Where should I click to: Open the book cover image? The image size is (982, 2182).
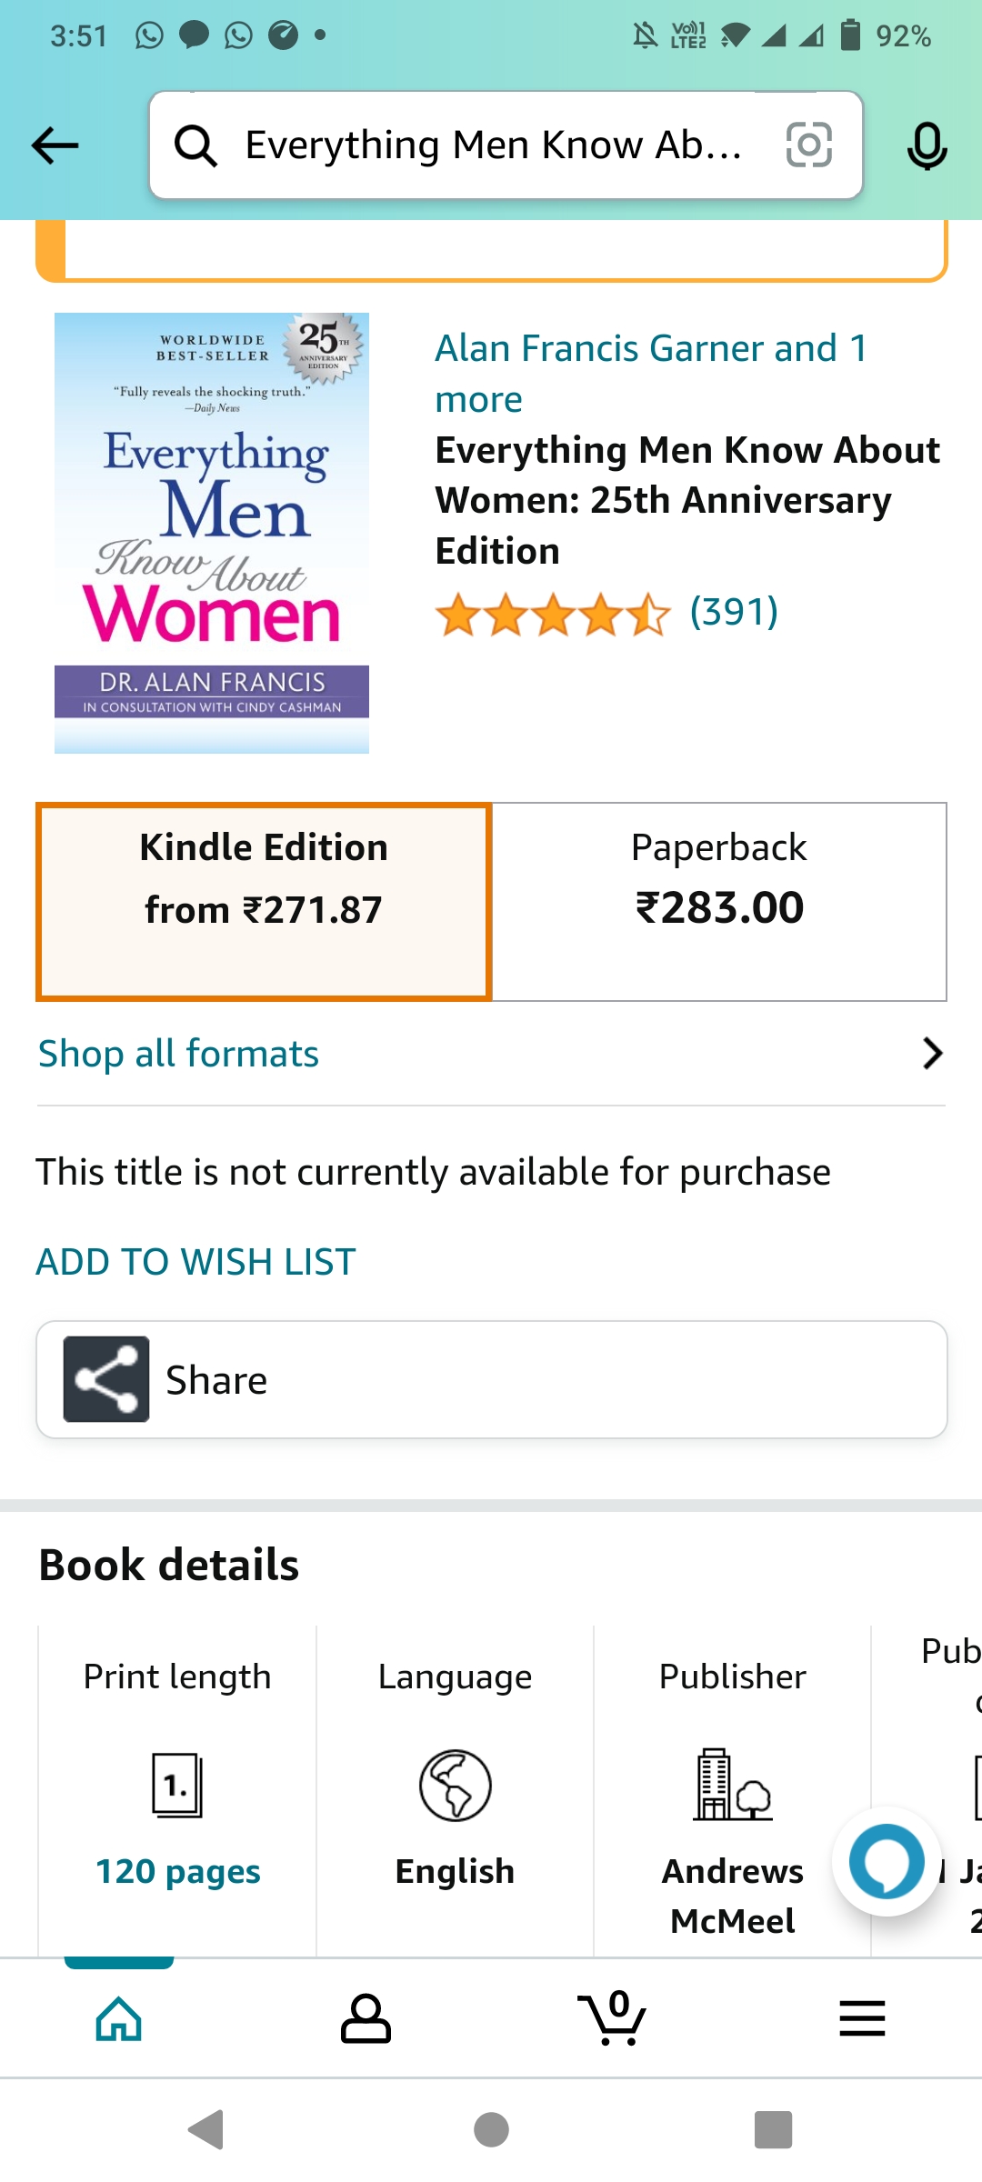(x=212, y=533)
